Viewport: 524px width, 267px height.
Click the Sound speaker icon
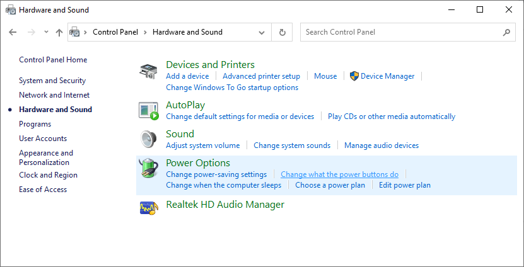pyautogui.click(x=148, y=139)
